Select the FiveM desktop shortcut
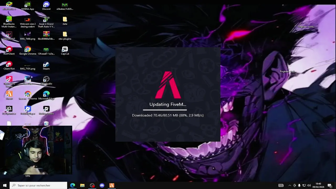The width and height of the screenshot is (336, 189). 9,96
